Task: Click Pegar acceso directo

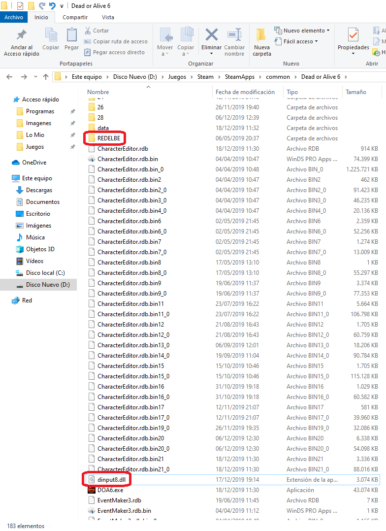Action: (x=114, y=52)
